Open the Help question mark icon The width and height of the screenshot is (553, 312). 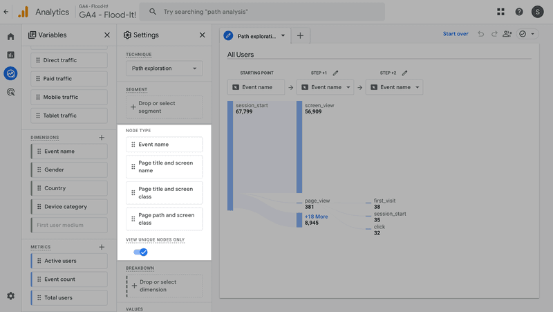519,12
